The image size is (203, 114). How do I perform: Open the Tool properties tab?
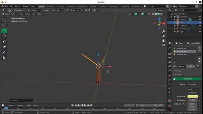[169, 48]
